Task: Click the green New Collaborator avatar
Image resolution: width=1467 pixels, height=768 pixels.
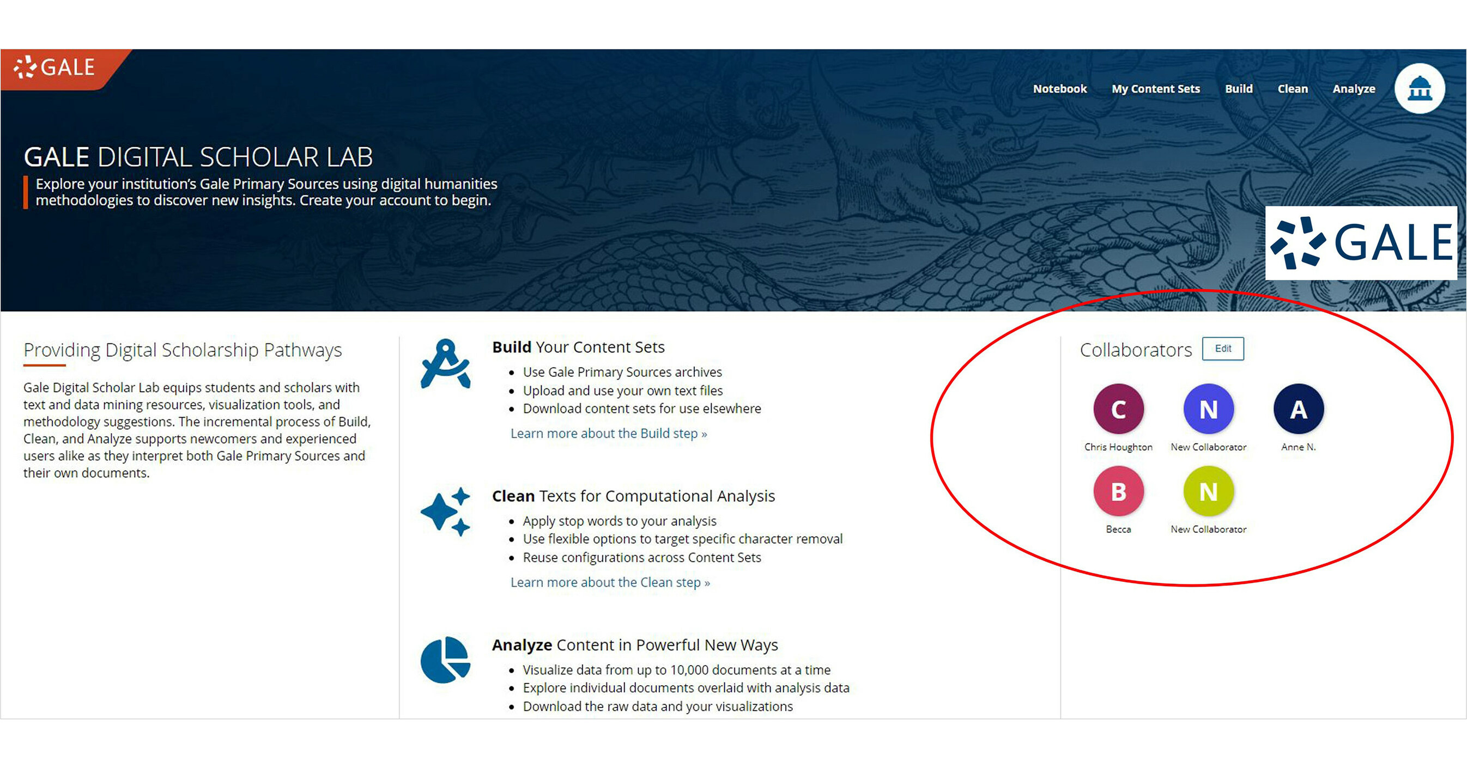Action: tap(1208, 491)
